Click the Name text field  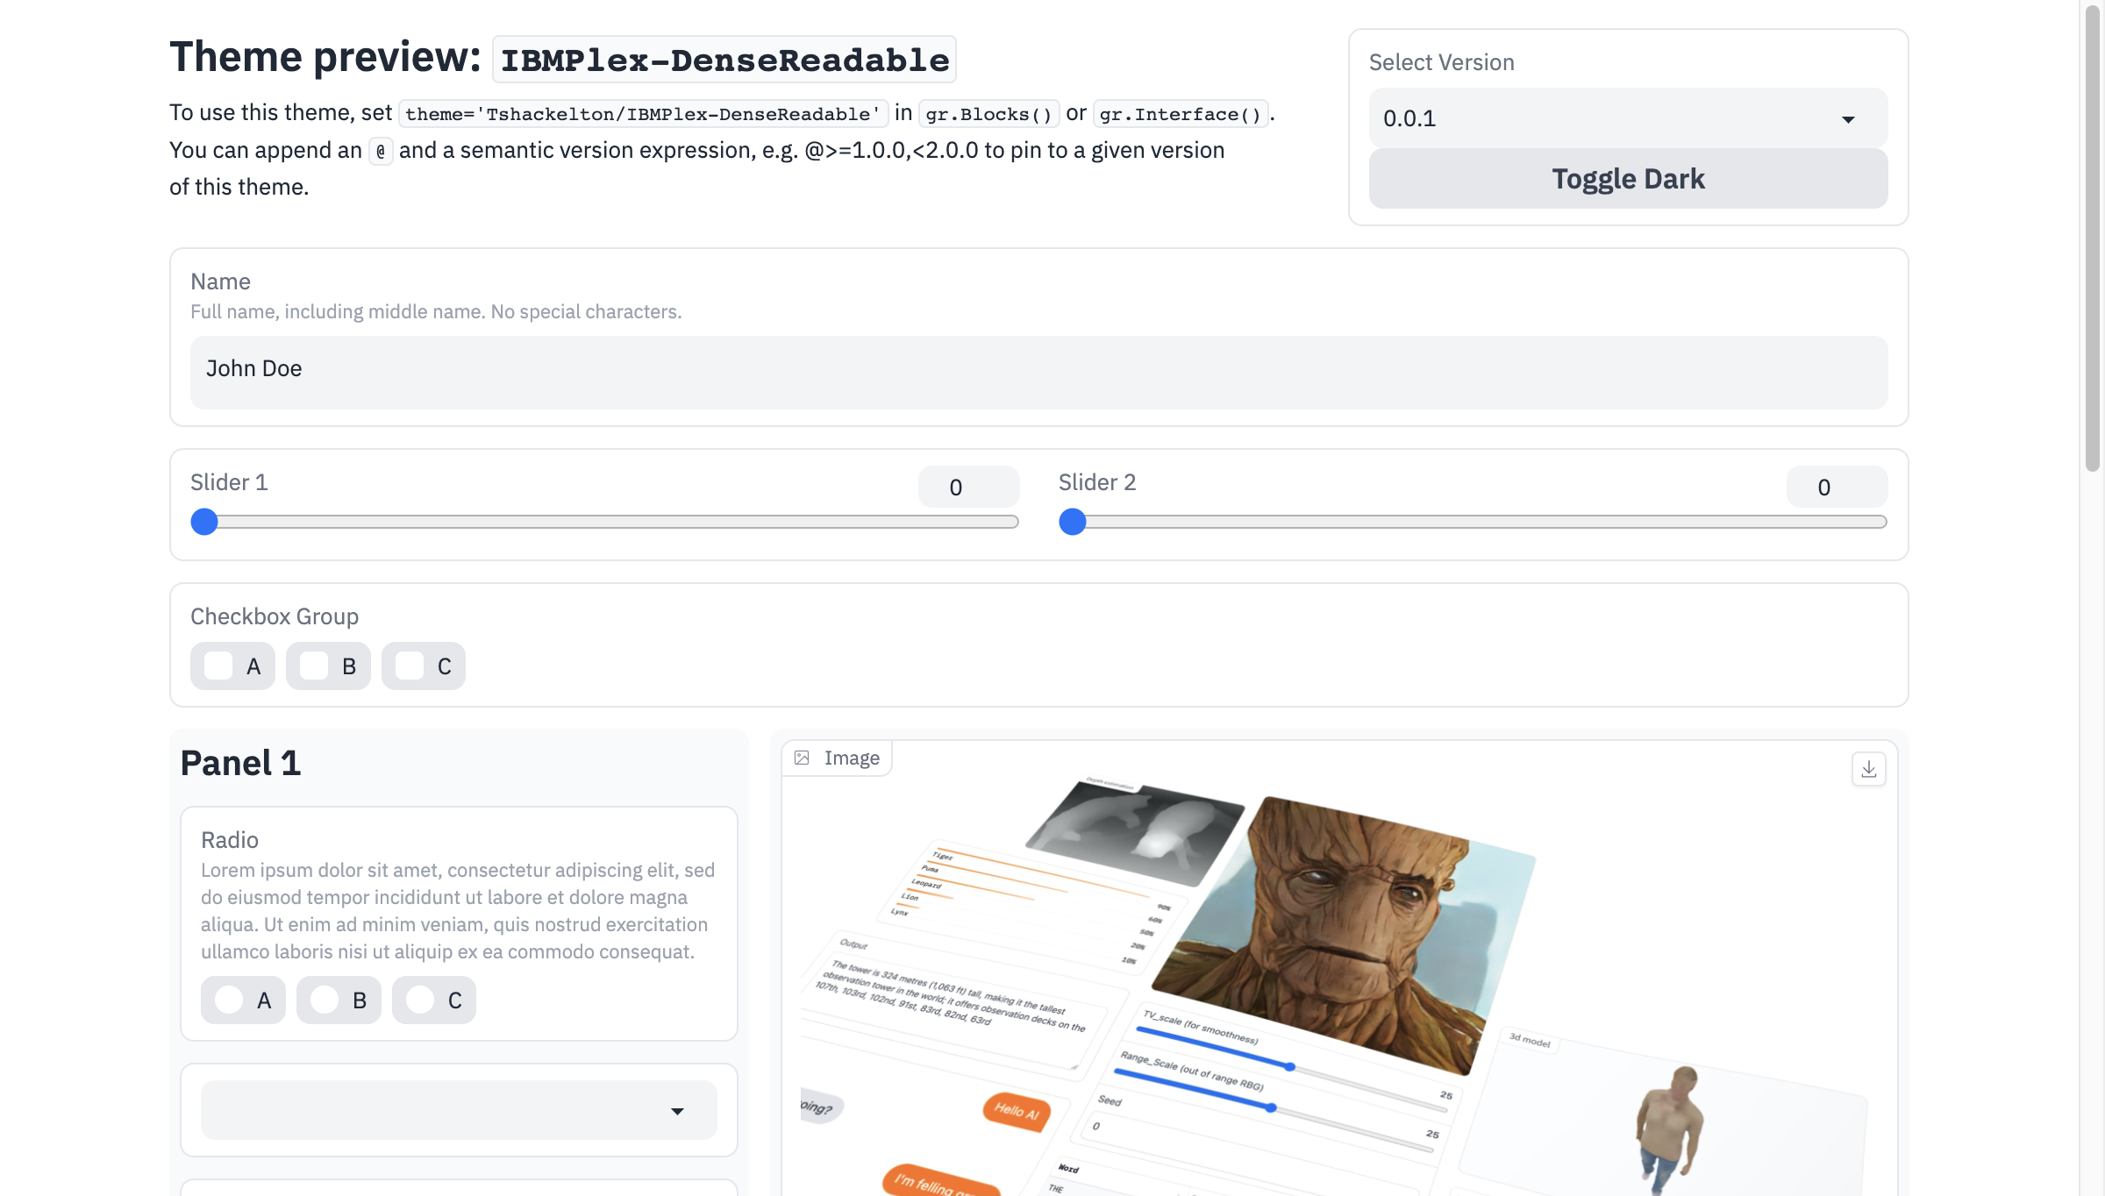(x=1038, y=372)
